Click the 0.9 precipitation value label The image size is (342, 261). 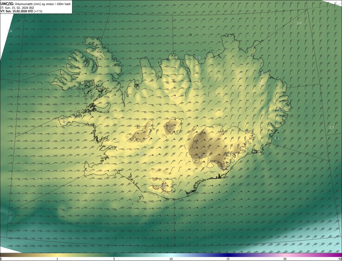[x=176, y=98]
